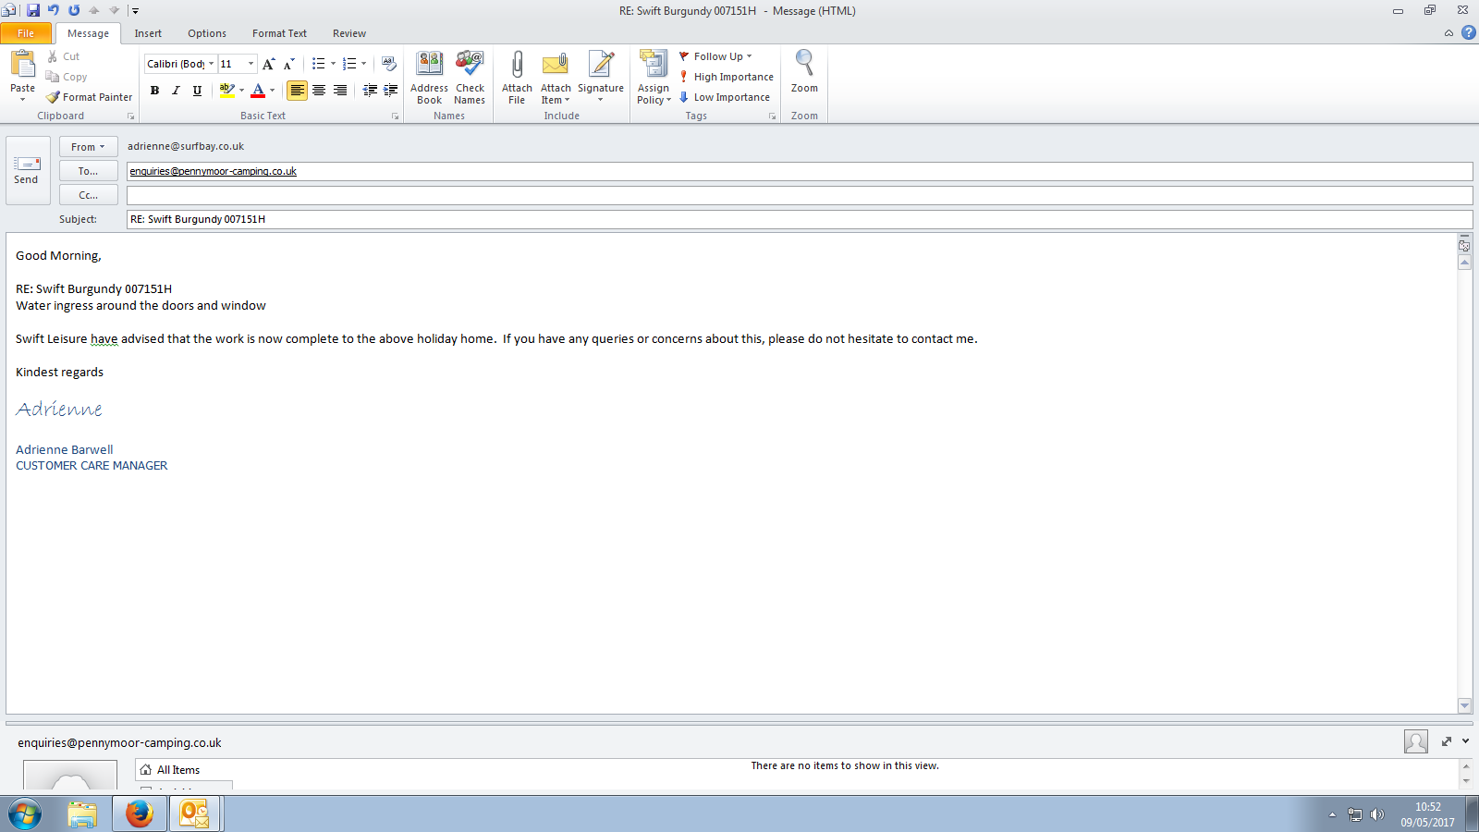The height and width of the screenshot is (832, 1479).
Task: Apply the yellow text highlight color
Action: [x=226, y=90]
